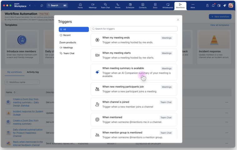Image resolution: width=237 pixels, height=150 pixels.
Task: Open the Scheduler from top navigation
Action: pyautogui.click(x=130, y=6)
